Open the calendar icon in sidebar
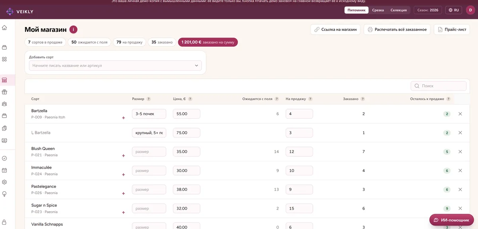Image resolution: width=478 pixels, height=229 pixels. click(x=4, y=170)
